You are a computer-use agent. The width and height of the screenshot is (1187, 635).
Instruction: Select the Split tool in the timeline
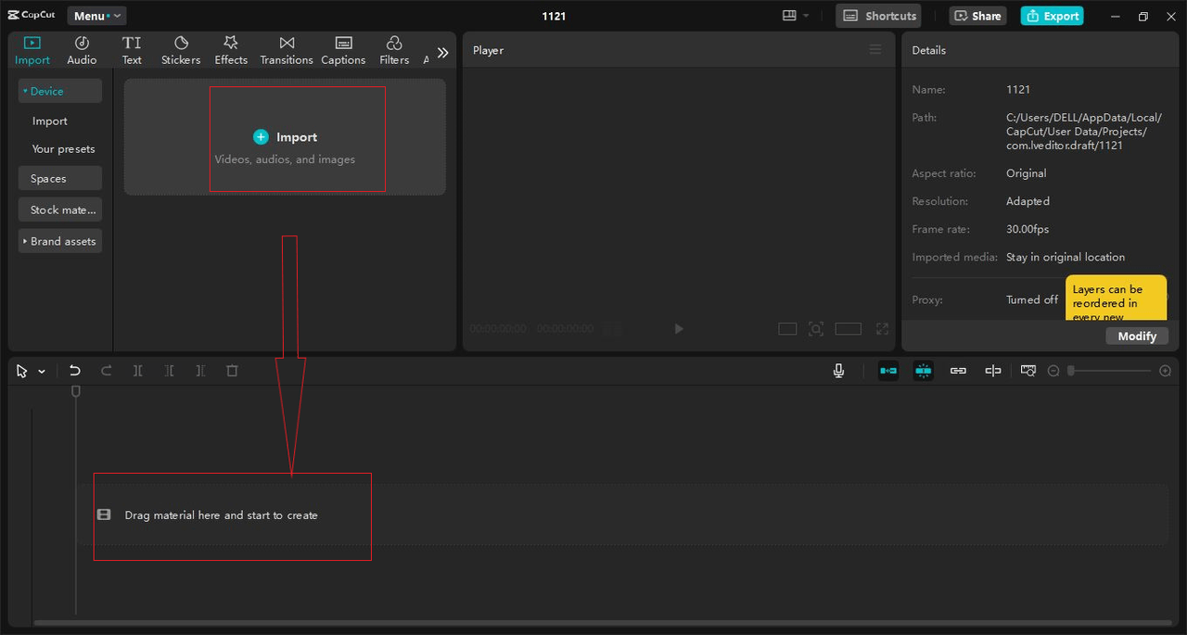[x=138, y=370]
